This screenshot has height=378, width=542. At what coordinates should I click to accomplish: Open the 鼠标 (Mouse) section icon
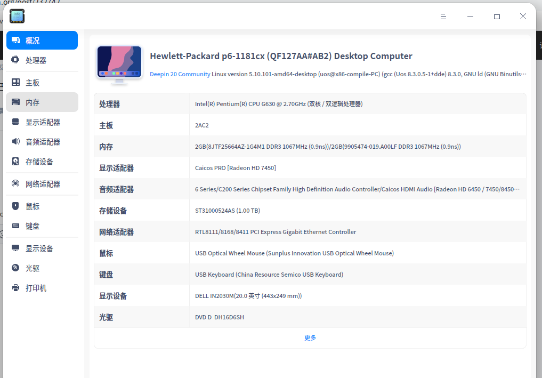tap(17, 206)
